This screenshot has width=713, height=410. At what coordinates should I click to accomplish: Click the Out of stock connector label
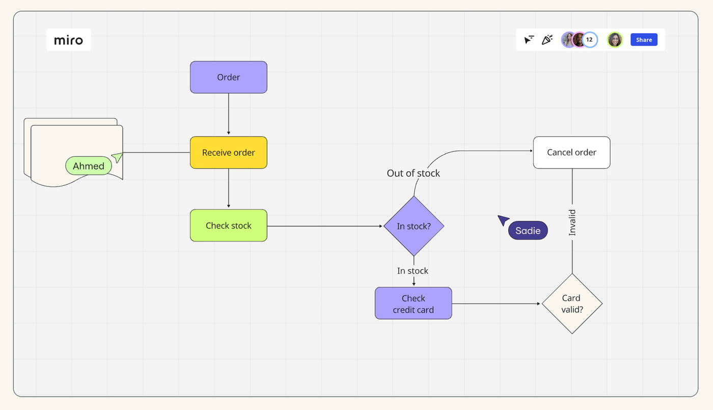tap(413, 173)
